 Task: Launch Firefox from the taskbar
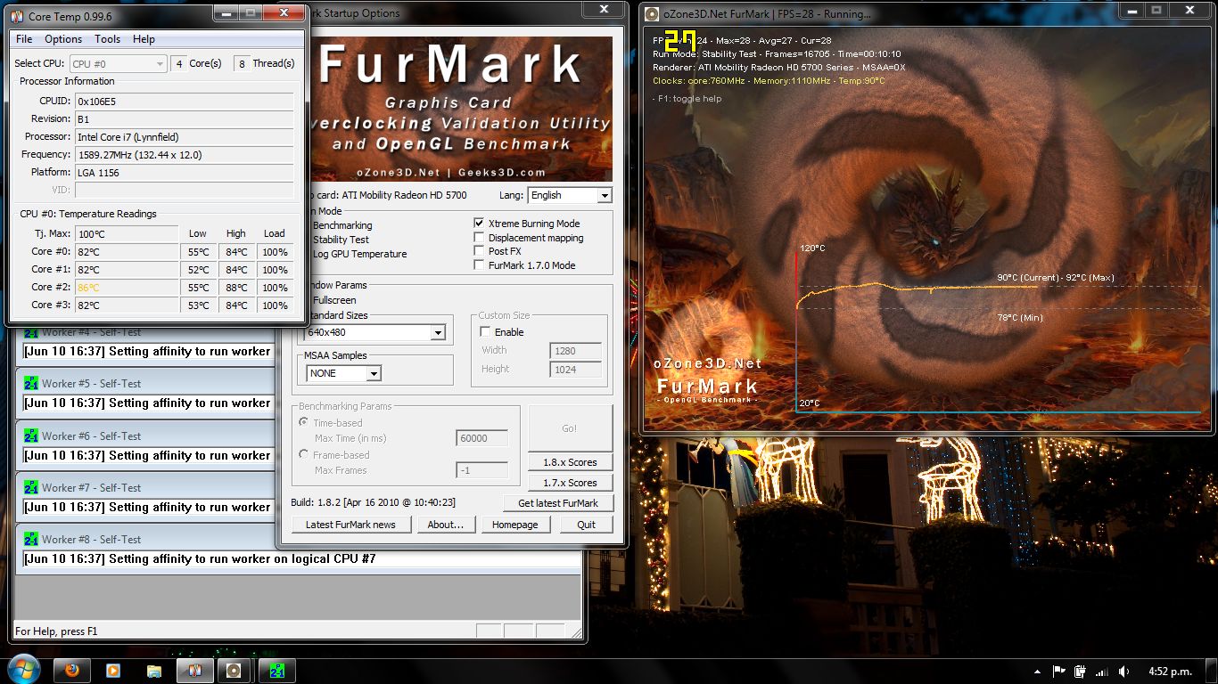coord(72,671)
